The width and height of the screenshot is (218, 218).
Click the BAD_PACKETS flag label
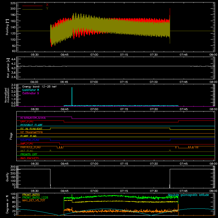(x=30, y=158)
